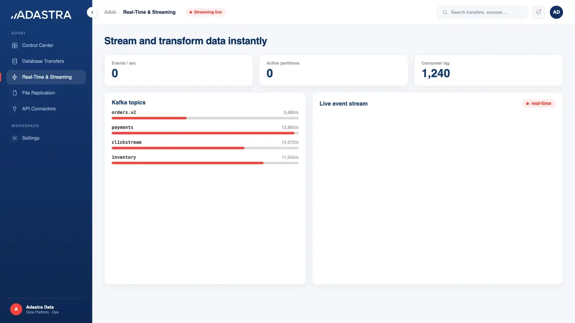Click the API Connectors plug icon

click(14, 109)
